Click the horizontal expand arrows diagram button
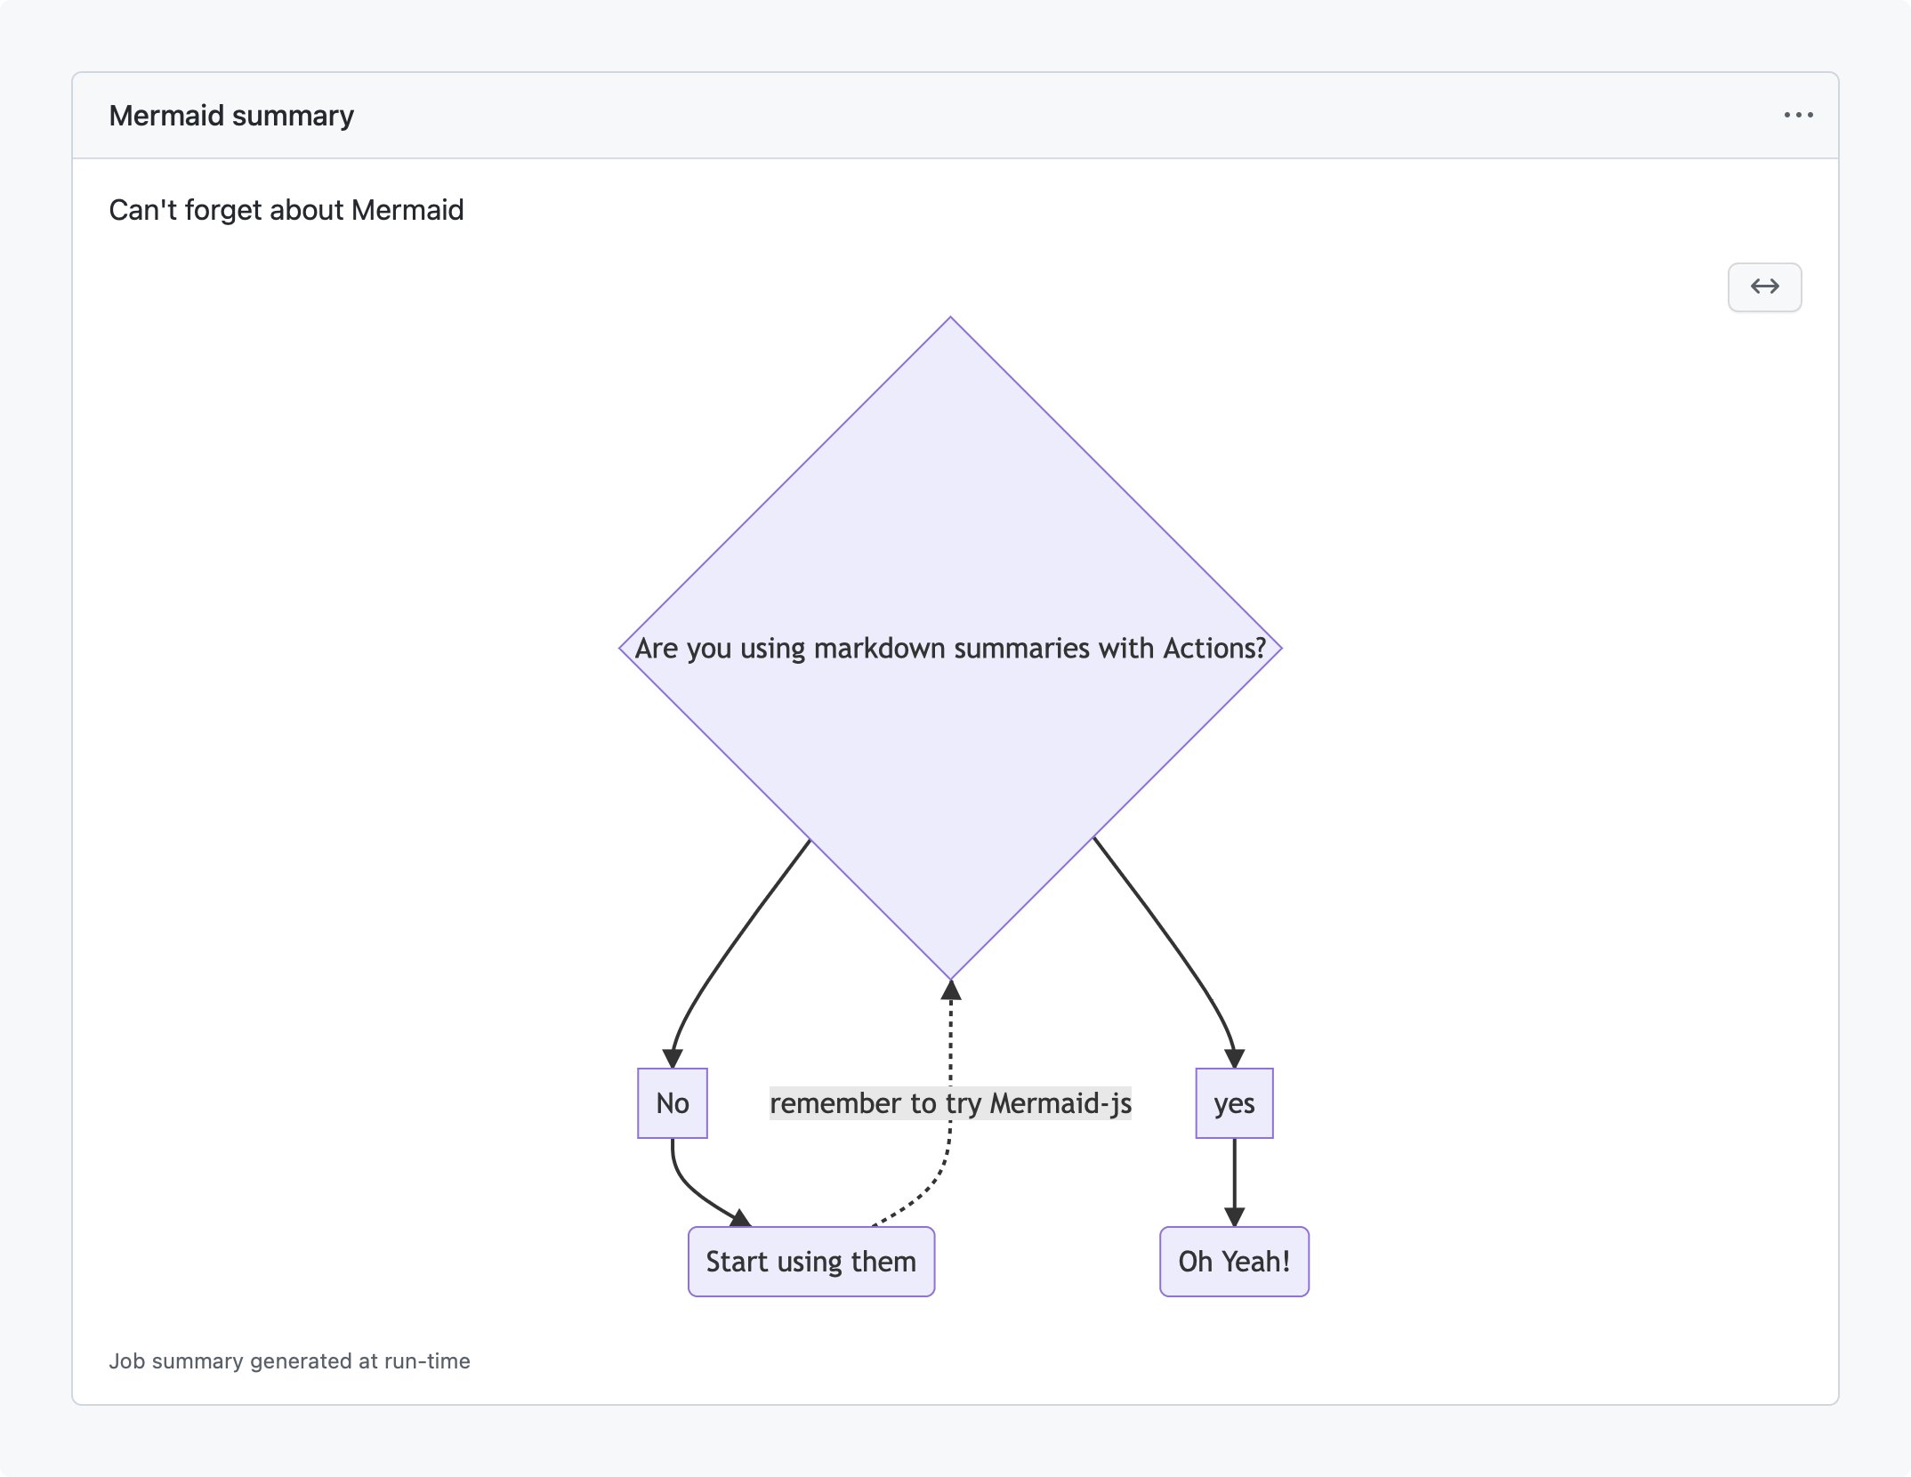The width and height of the screenshot is (1911, 1477). (x=1764, y=287)
